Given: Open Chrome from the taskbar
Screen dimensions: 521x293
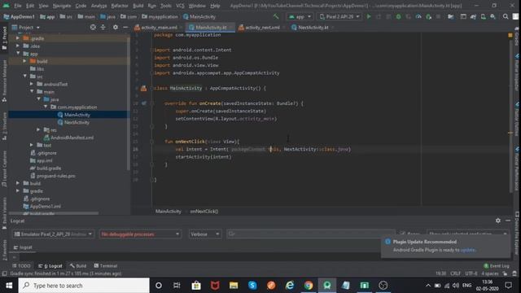Looking at the screenshot, I should coord(309,286).
